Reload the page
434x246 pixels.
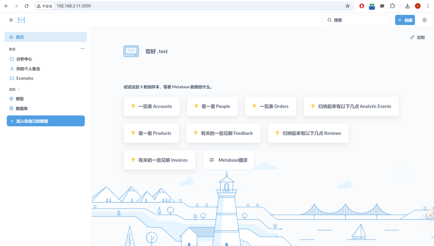(x=27, y=6)
